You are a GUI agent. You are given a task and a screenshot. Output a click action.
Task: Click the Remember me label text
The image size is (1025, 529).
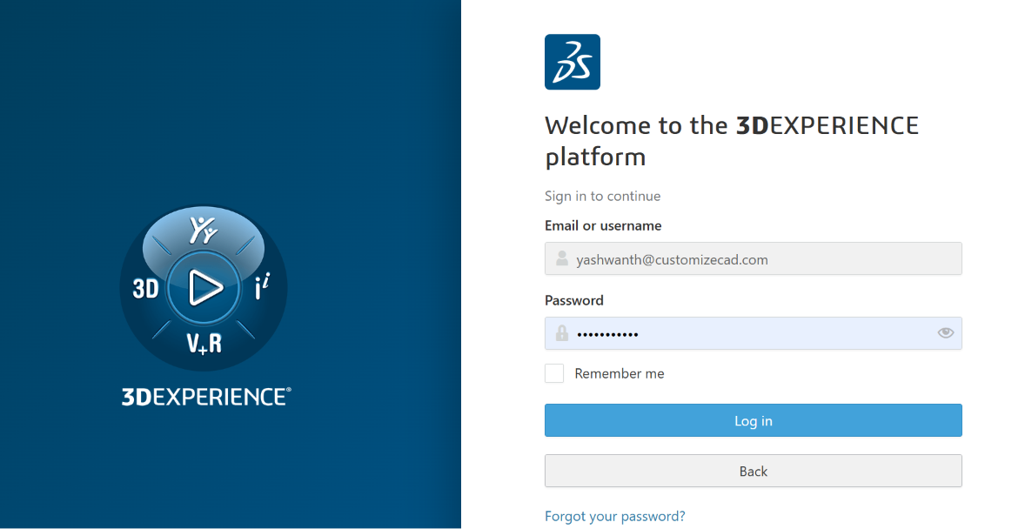coord(619,373)
